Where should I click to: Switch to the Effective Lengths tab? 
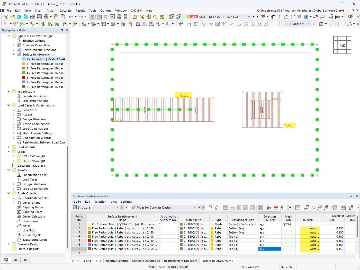coord(117,260)
